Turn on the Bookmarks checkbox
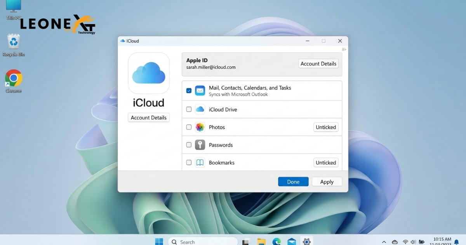This screenshot has width=466, height=245. (x=189, y=163)
